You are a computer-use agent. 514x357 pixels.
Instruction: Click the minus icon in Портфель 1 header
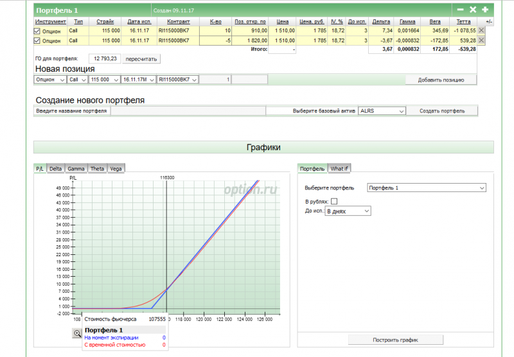[x=460, y=10]
